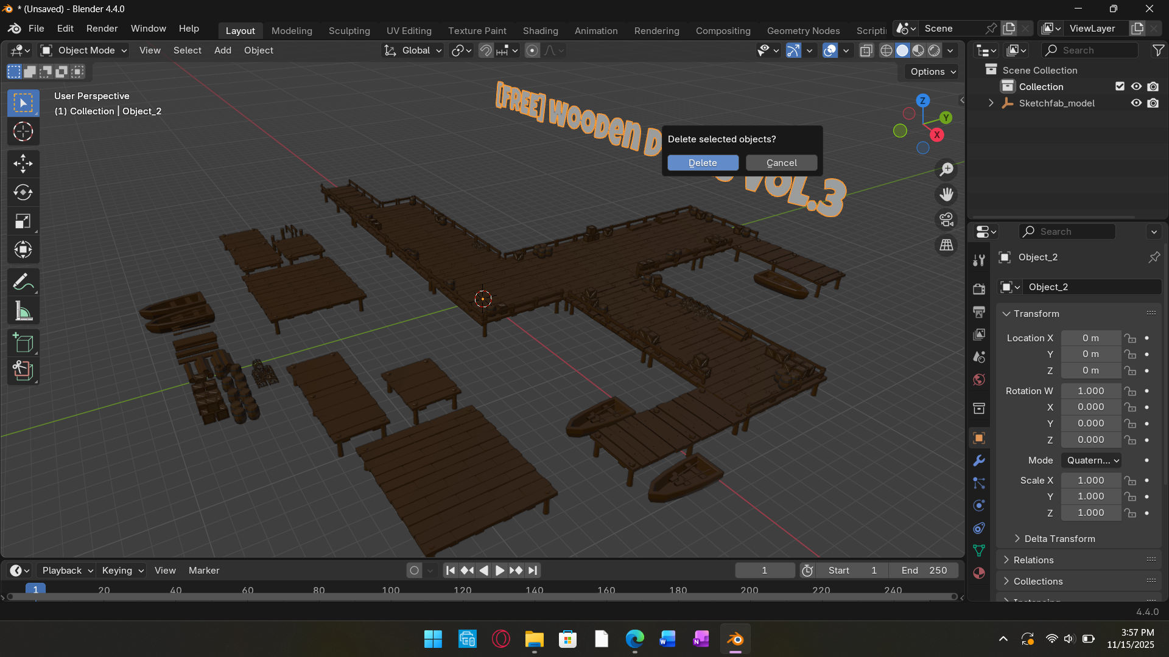Click the viewport zoom magnifier icon
1169x657 pixels.
(946, 169)
